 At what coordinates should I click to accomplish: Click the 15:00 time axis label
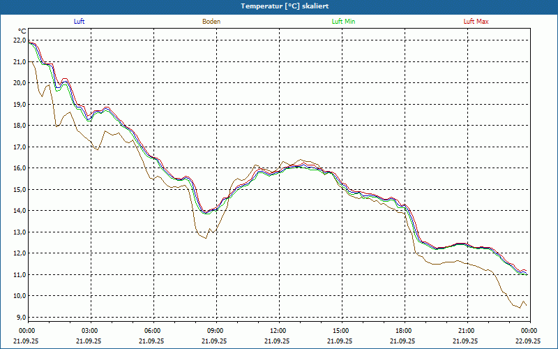340,331
